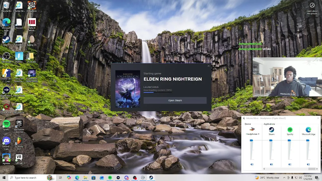The width and height of the screenshot is (322, 181).
Task: Click the 'Downloading content (36%)' status text
Action: pos(158,90)
